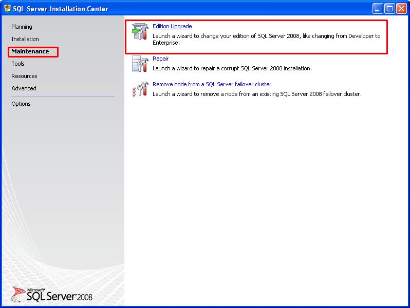The image size is (410, 308).
Task: Click the description about changing from Developer to Enterprise
Action: (x=267, y=39)
